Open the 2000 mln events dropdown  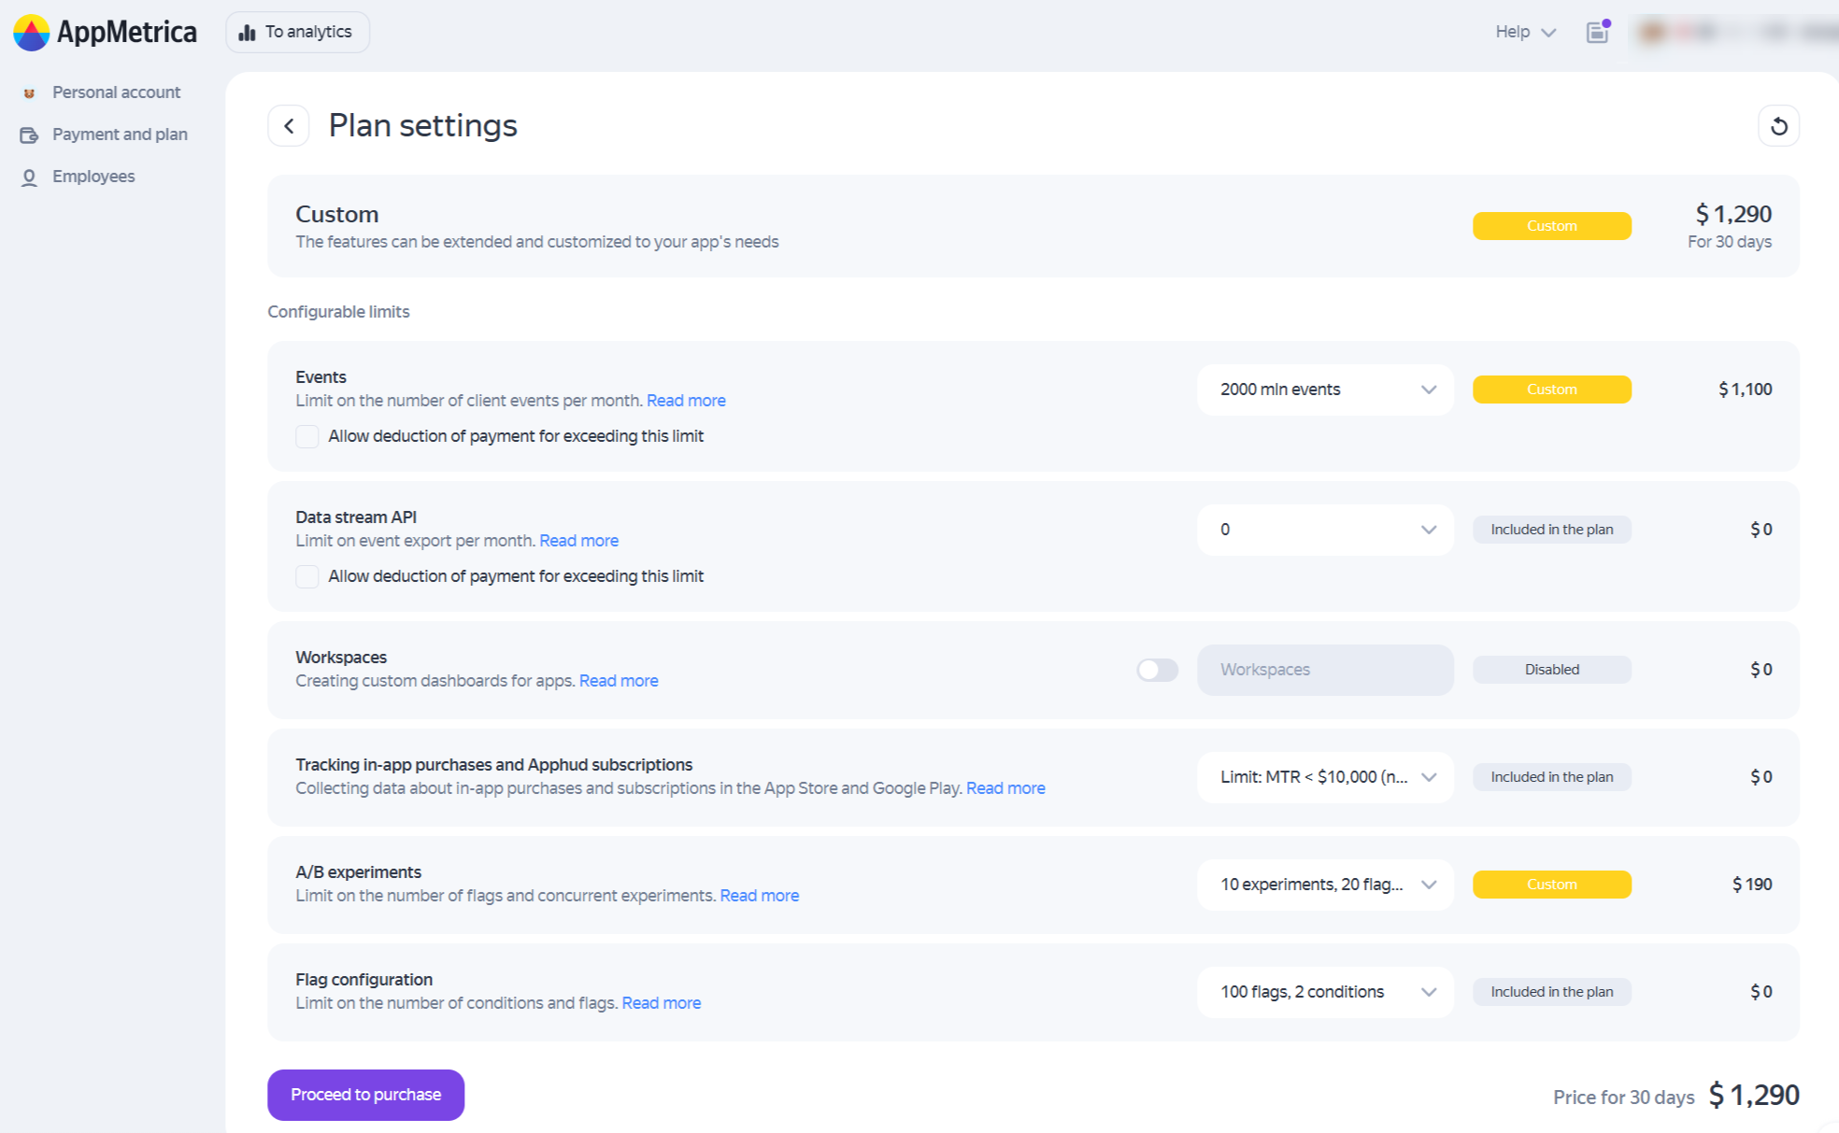click(1324, 389)
